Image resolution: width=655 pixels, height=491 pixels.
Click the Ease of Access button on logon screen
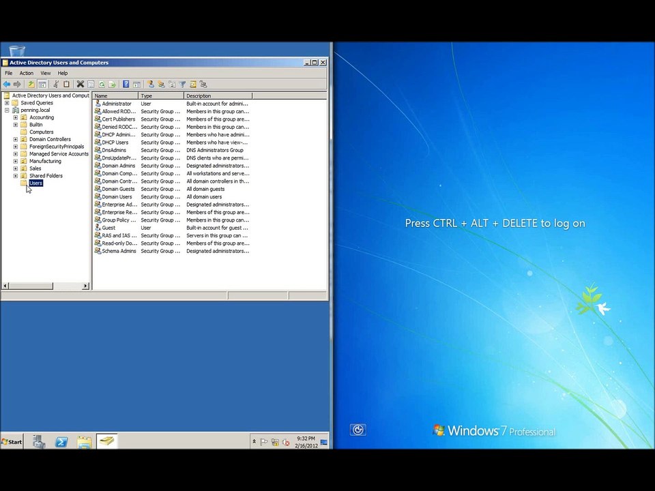coord(358,430)
